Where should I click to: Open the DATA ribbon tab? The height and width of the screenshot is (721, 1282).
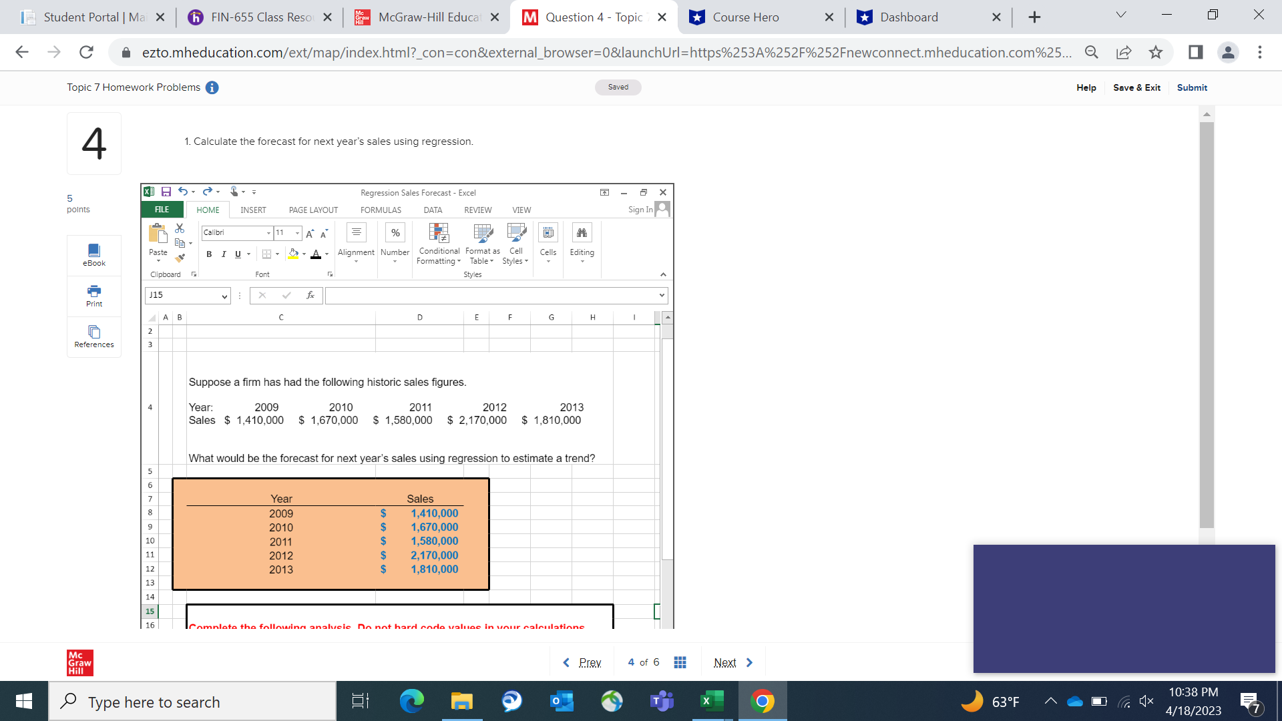coord(432,210)
